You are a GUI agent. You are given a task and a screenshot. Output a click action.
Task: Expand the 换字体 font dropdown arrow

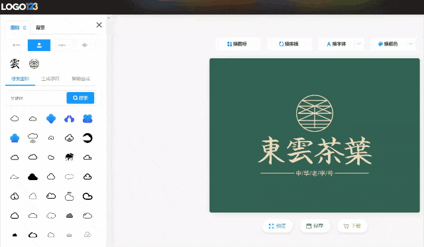pos(359,44)
